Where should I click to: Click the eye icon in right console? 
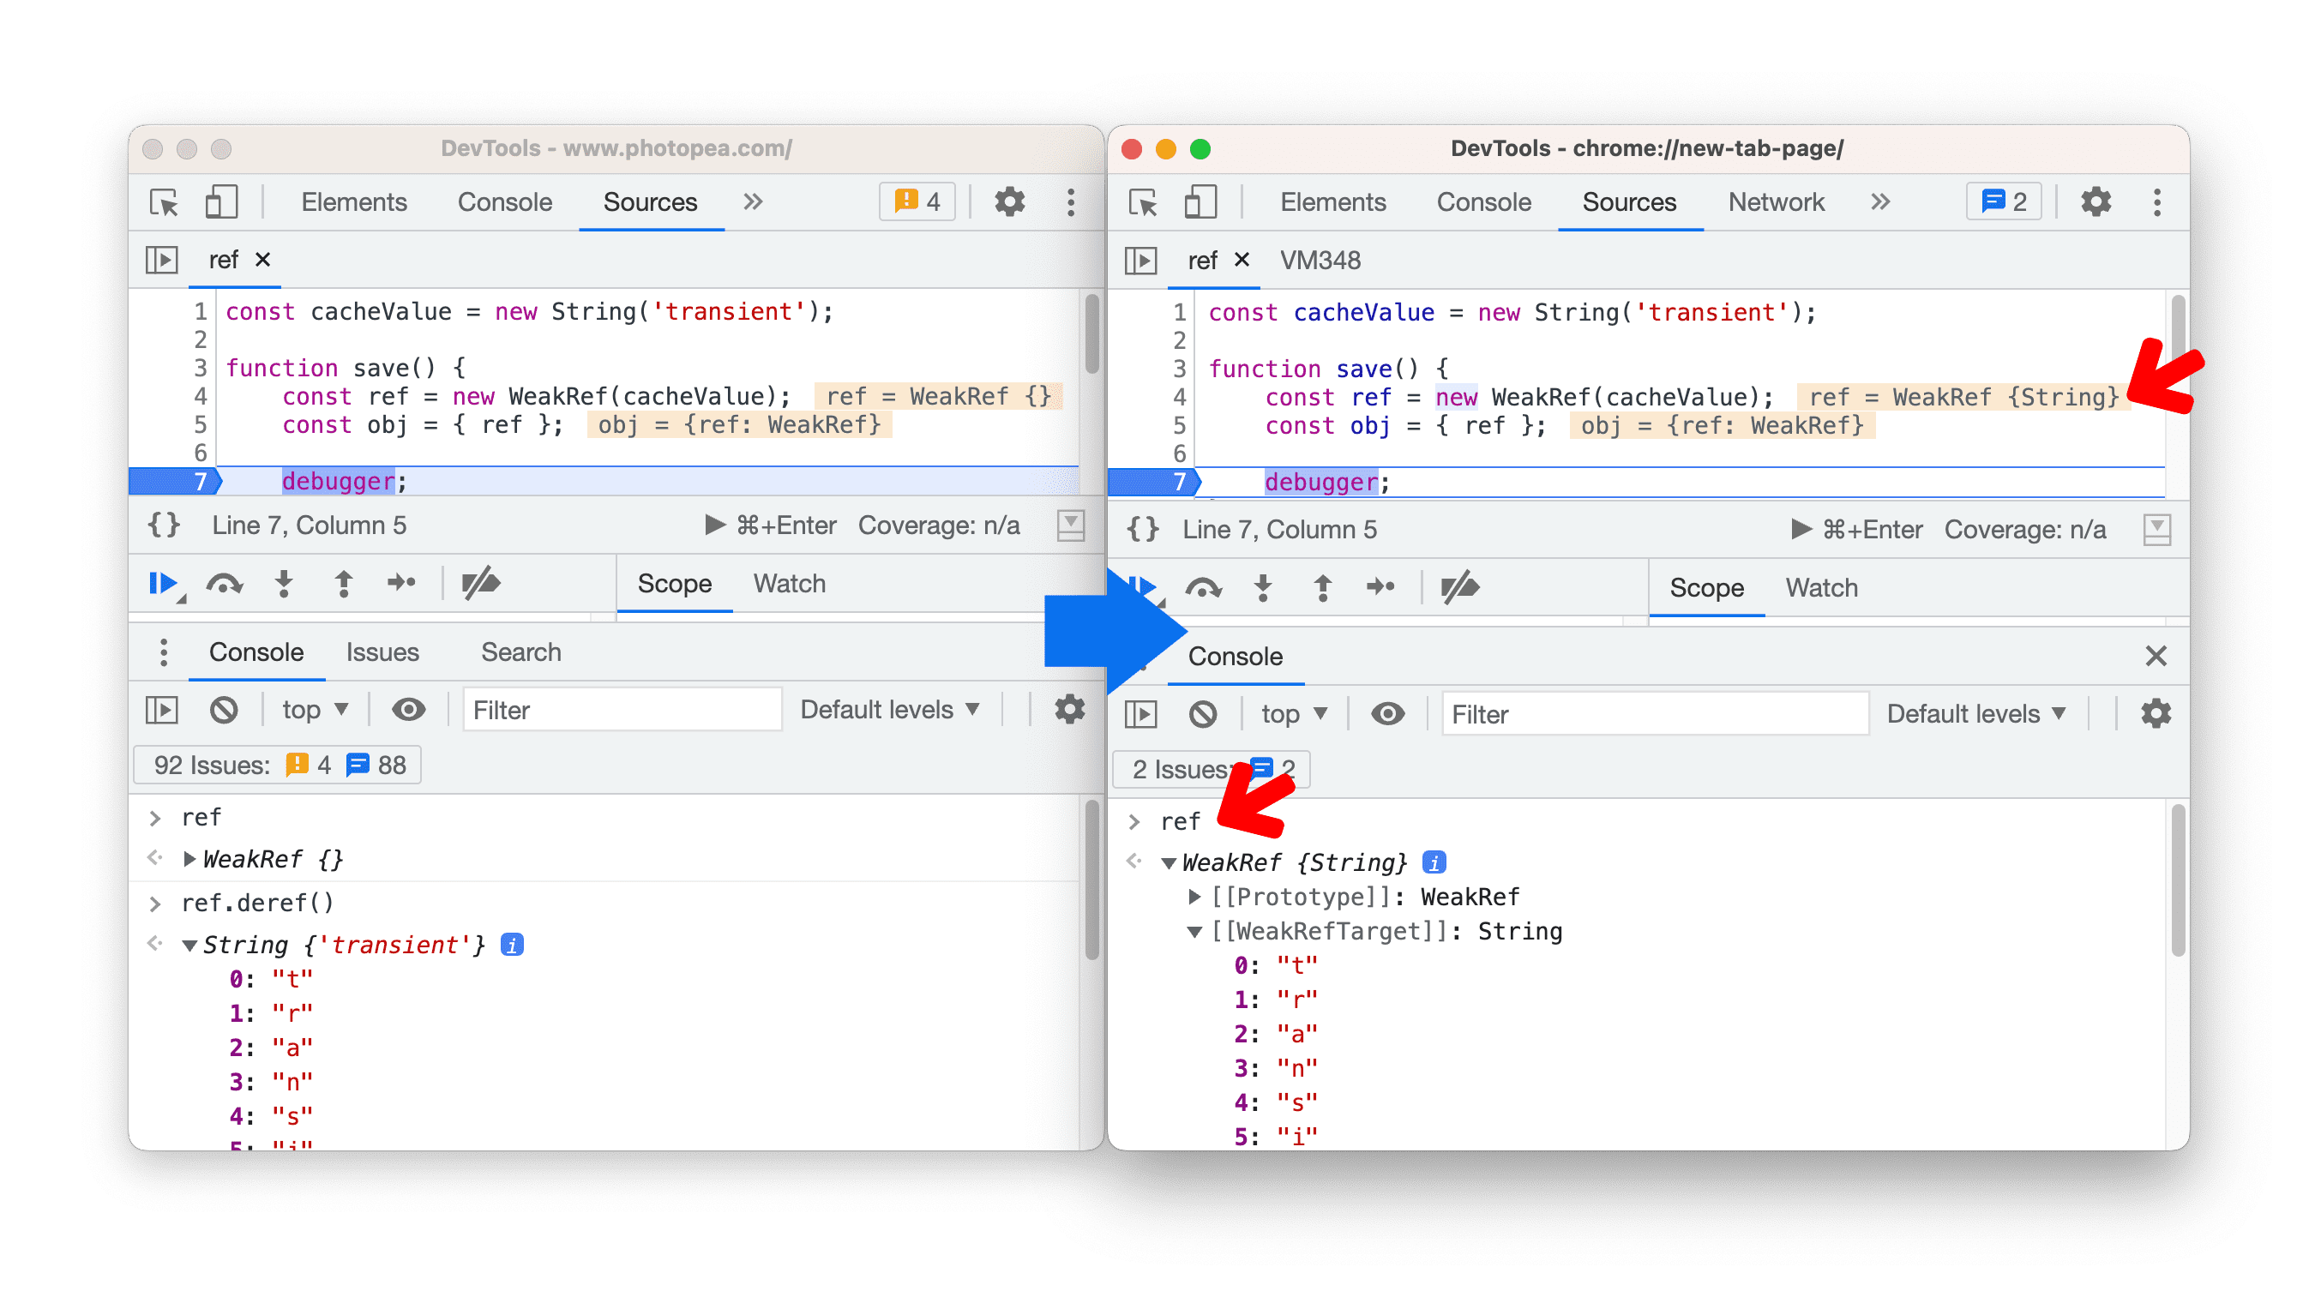1386,712
